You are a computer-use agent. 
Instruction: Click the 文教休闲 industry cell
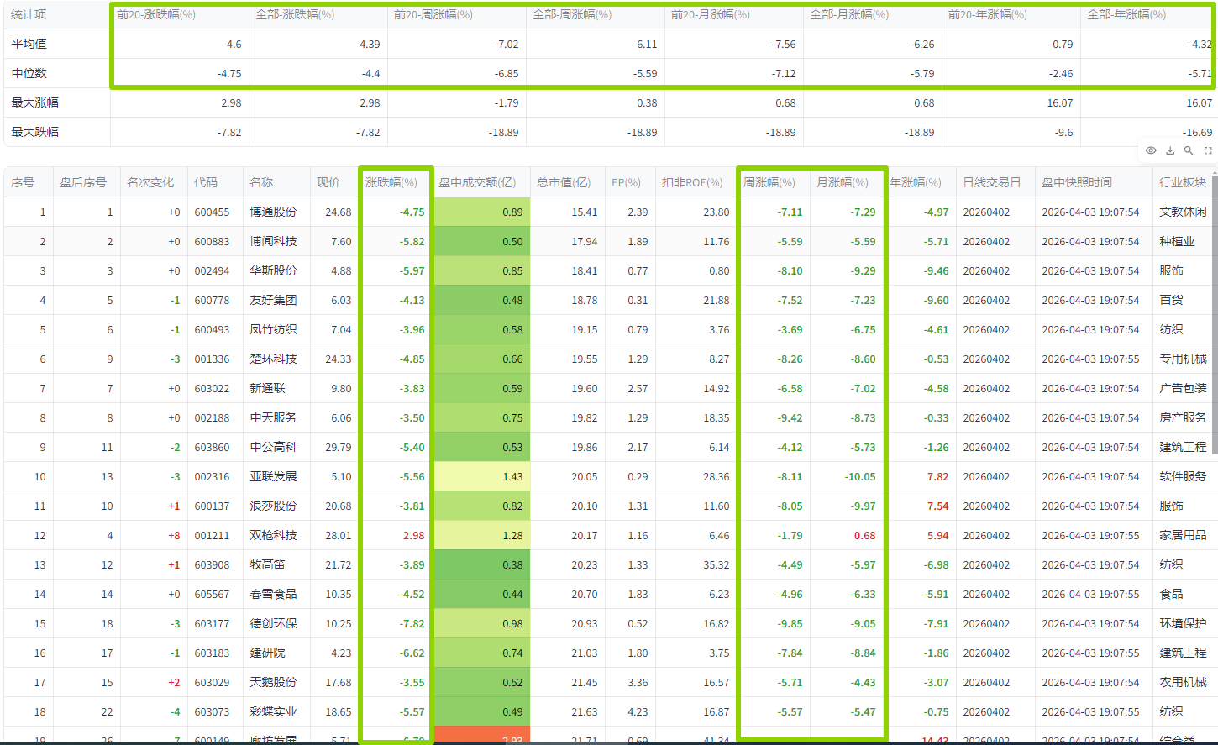point(1183,212)
